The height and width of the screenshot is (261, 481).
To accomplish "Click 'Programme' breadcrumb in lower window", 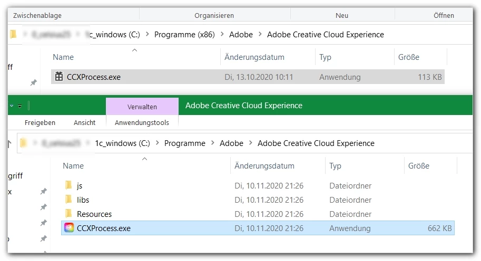I will (x=185, y=143).
